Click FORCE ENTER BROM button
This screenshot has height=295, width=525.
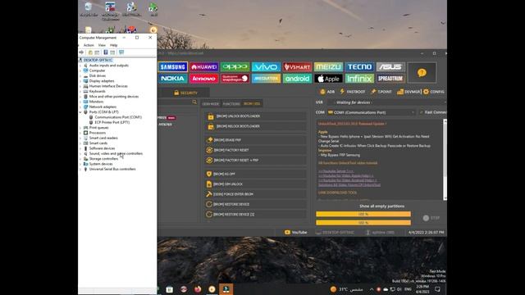255,194
